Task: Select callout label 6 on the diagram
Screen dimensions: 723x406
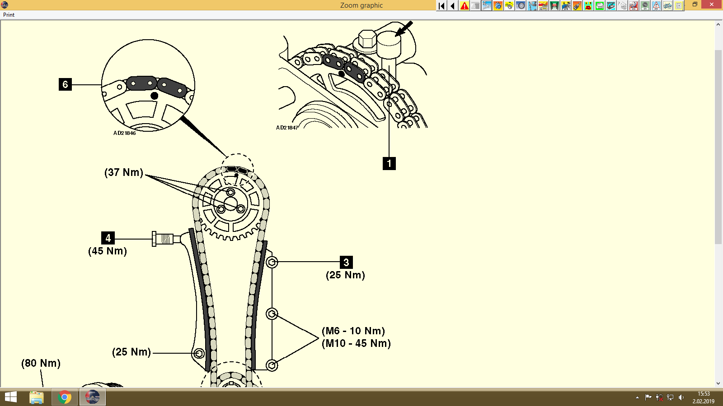Action: (x=66, y=84)
